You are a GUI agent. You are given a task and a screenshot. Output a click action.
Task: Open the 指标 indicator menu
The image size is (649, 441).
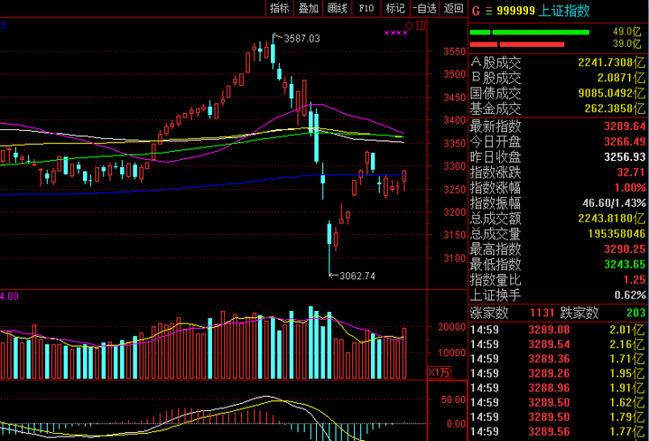coord(280,8)
